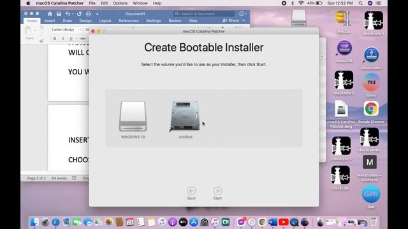Open the checkra1nRG desktop icon
Viewport: 408px width, 229px height.
click(370, 140)
